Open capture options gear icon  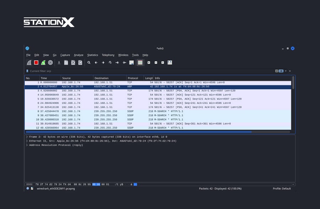50,63
